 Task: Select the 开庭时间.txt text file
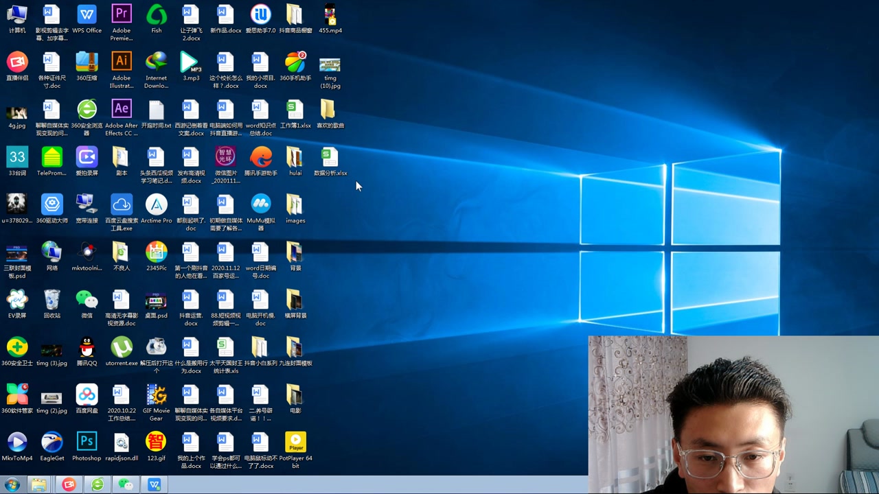click(x=157, y=114)
